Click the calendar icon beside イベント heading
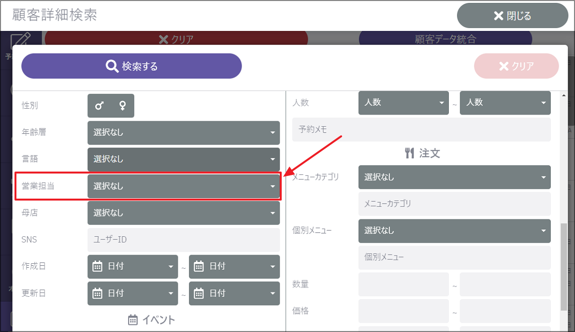575x332 pixels. pos(133,320)
